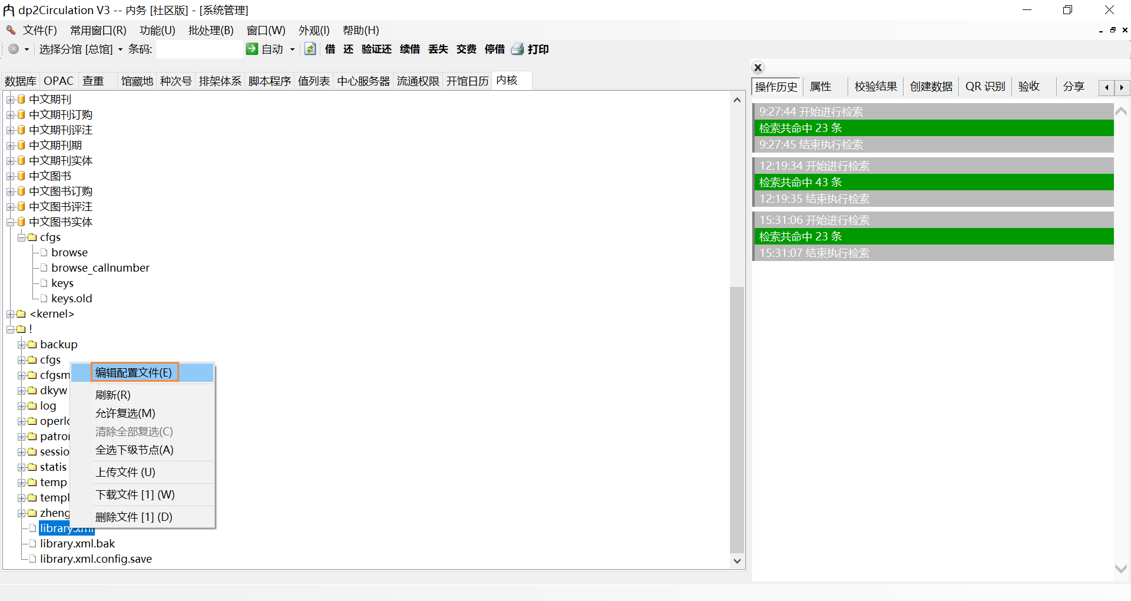Click tab strip scroll-left arrow in right panel

(1107, 87)
